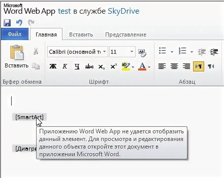
Task: Align paragraph text left
Action: click(x=162, y=66)
